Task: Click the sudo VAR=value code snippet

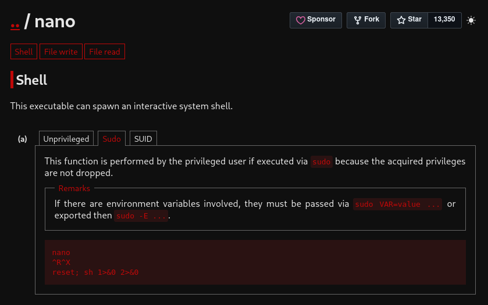Action: click(x=397, y=204)
